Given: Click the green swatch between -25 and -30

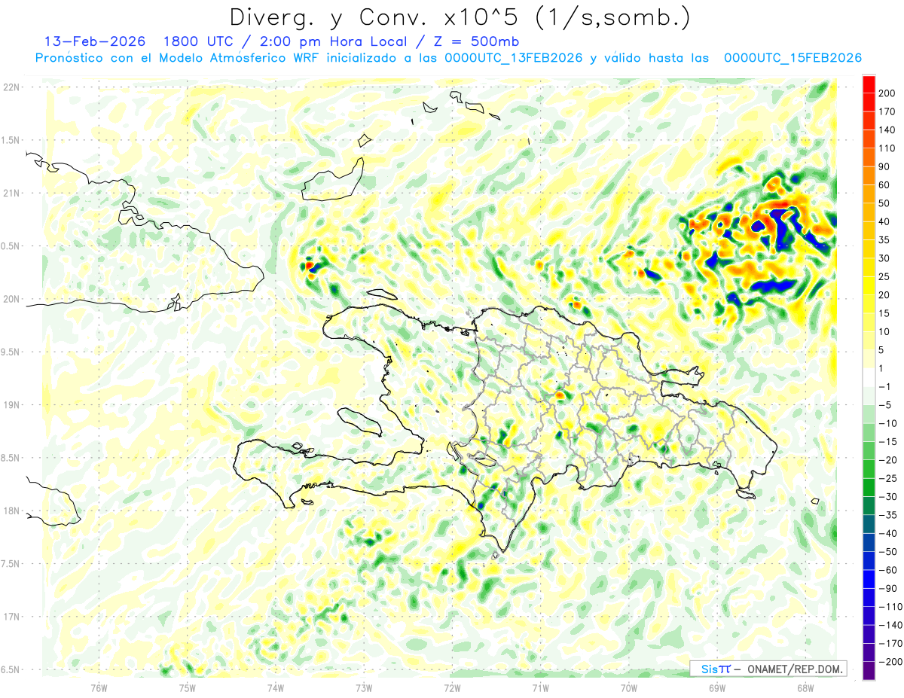Looking at the screenshot, I should [x=869, y=488].
